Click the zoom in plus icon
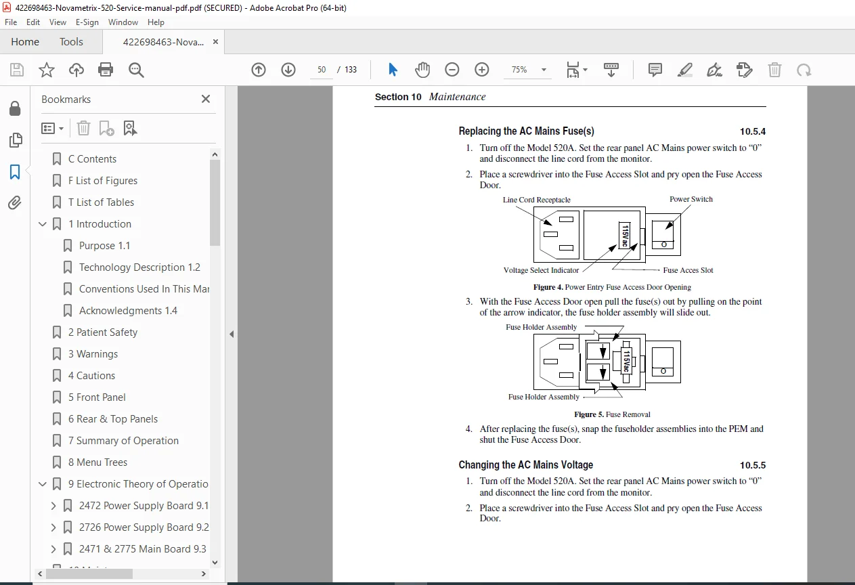Screen dimensions: 855x585 click(482, 70)
